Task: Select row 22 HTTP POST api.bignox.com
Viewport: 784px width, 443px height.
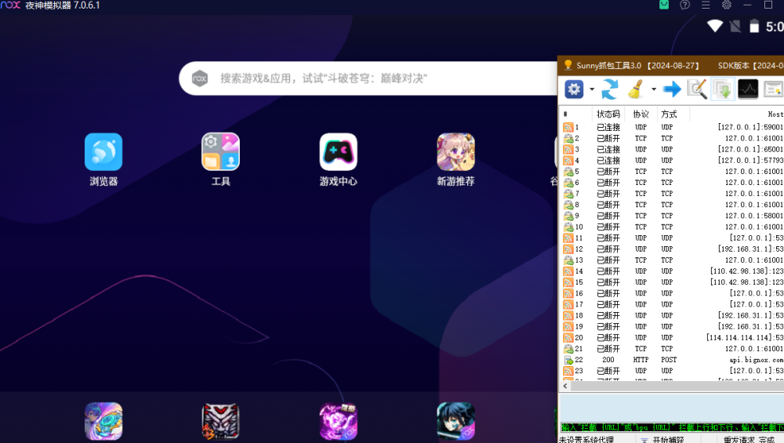Action: coord(672,360)
